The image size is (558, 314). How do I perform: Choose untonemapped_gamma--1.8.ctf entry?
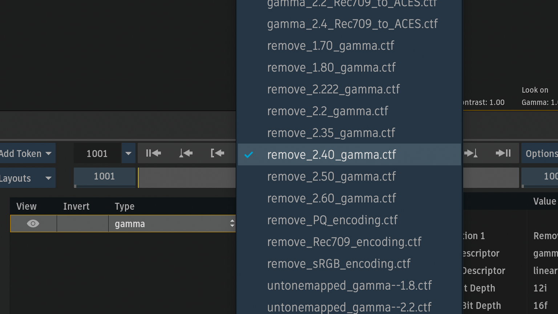(349, 286)
